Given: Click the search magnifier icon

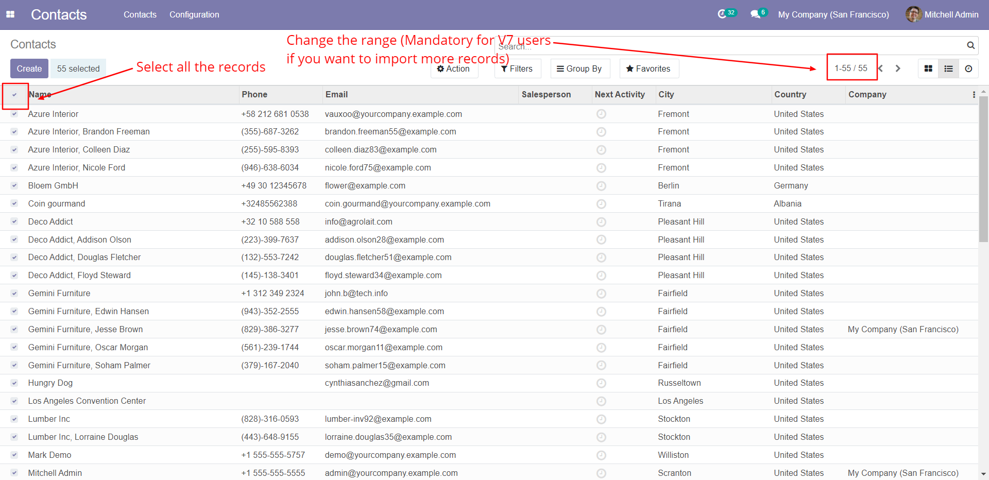Looking at the screenshot, I should click(x=970, y=45).
